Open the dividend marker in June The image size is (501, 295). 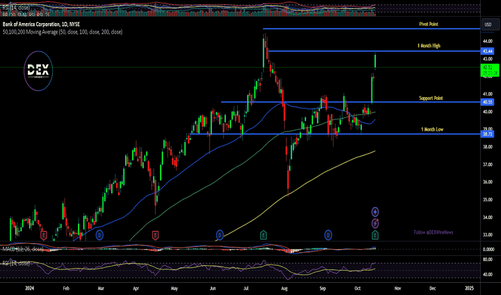click(x=219, y=235)
